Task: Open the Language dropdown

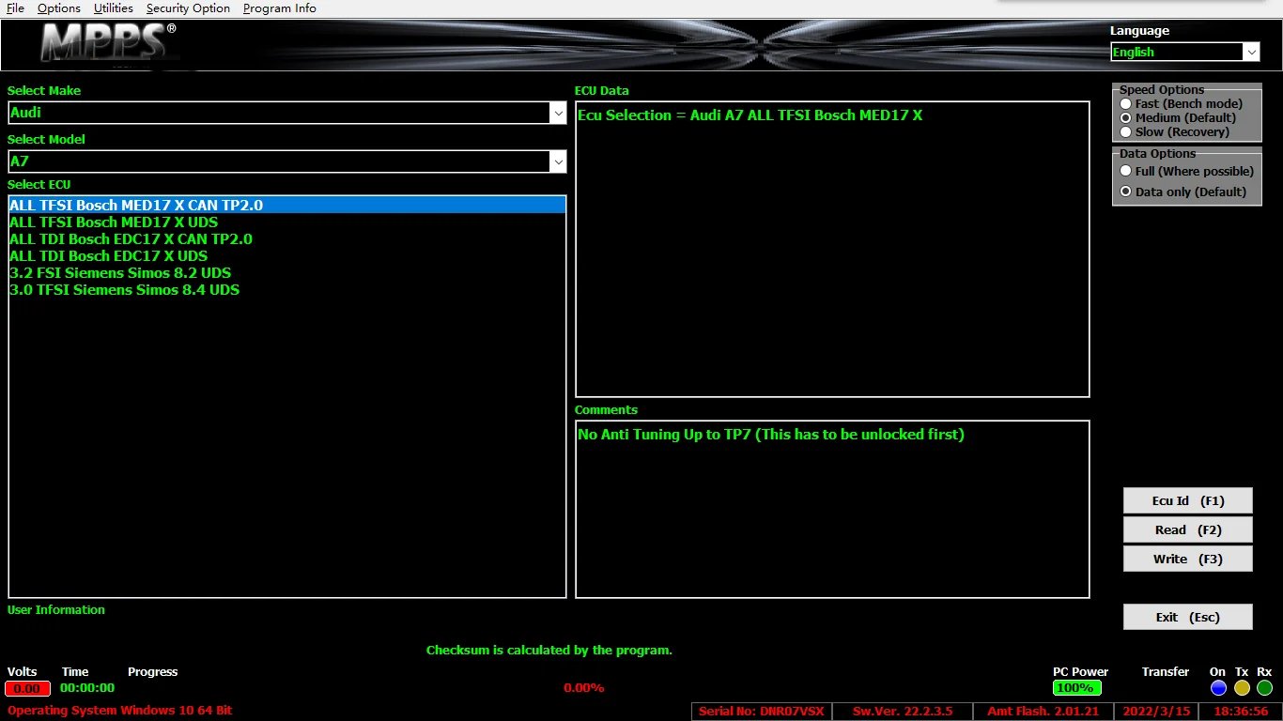Action: [1251, 52]
